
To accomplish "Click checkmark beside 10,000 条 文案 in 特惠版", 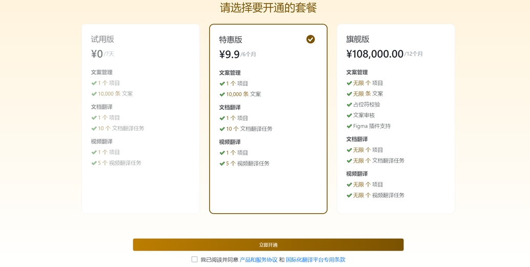I will [222, 94].
